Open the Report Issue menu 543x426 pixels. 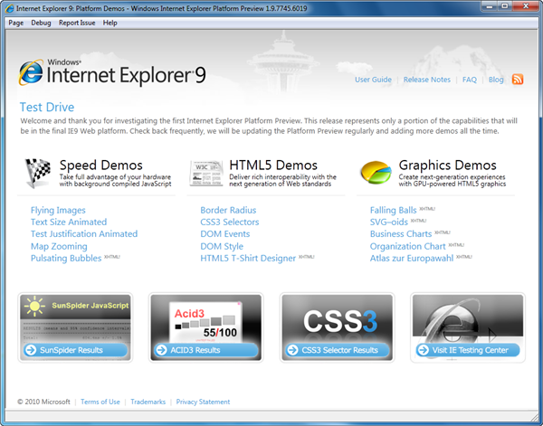[x=77, y=23]
